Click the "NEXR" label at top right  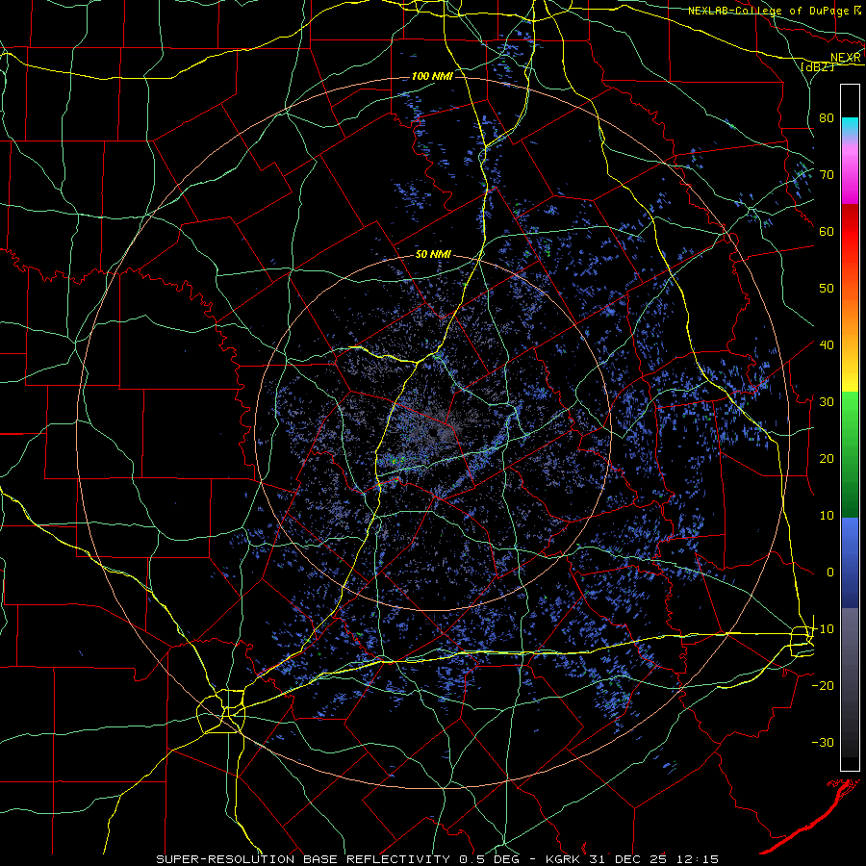coord(845,58)
